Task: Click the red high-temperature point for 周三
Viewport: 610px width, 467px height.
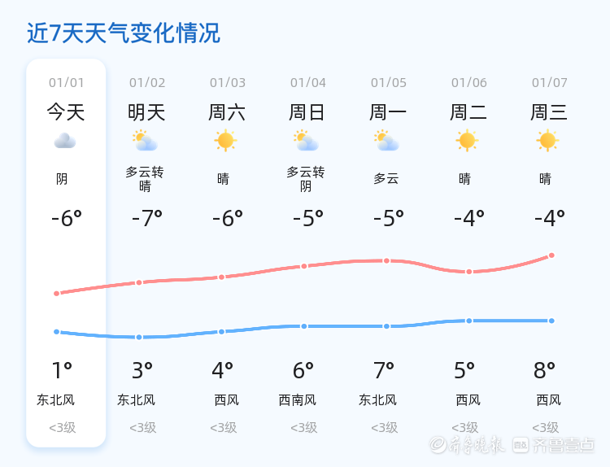Action: [x=551, y=255]
